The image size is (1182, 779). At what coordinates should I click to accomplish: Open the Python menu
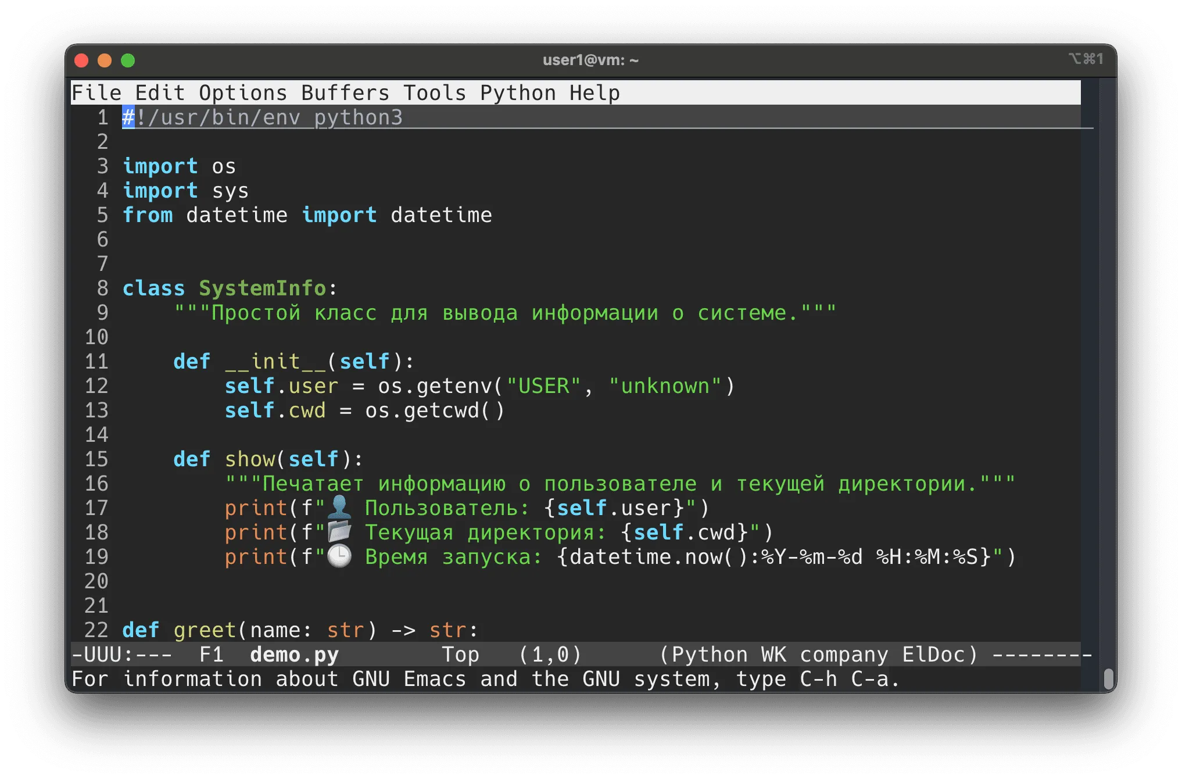(517, 93)
